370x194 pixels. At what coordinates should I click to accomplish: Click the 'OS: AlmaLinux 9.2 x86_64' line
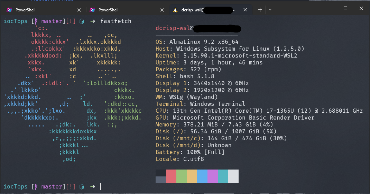[197, 42]
